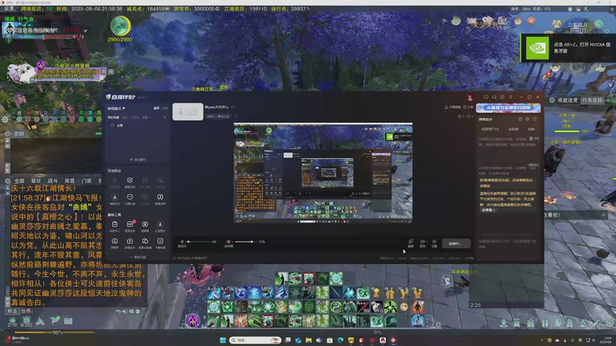
Task: Click the stream cover thumbnail image
Action: (188, 111)
